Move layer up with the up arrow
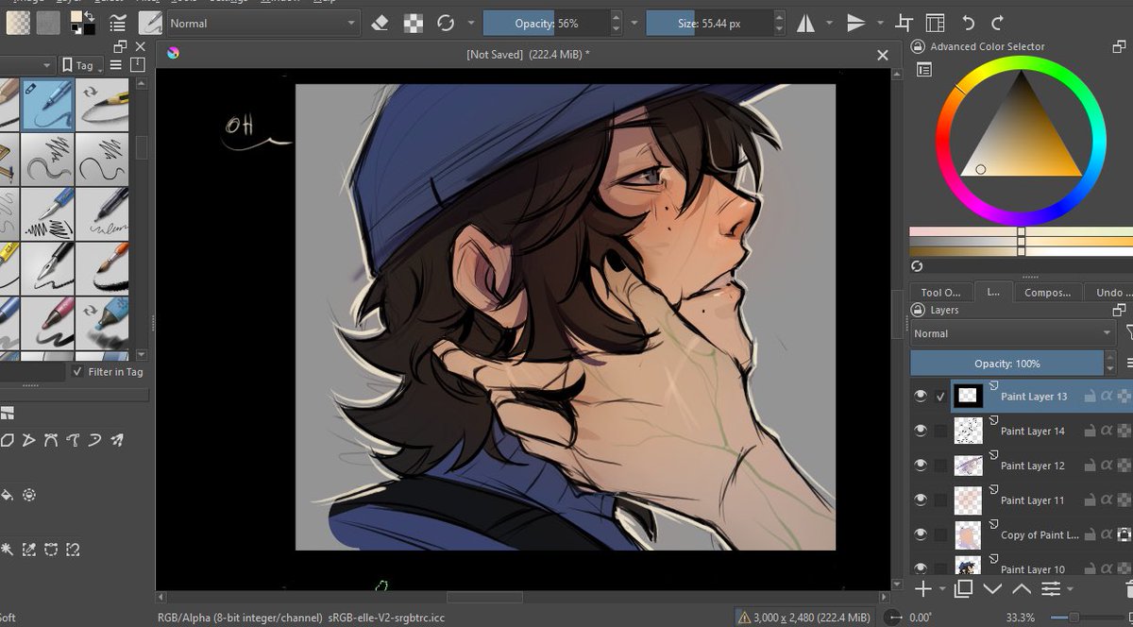1133x627 pixels. (x=1022, y=589)
